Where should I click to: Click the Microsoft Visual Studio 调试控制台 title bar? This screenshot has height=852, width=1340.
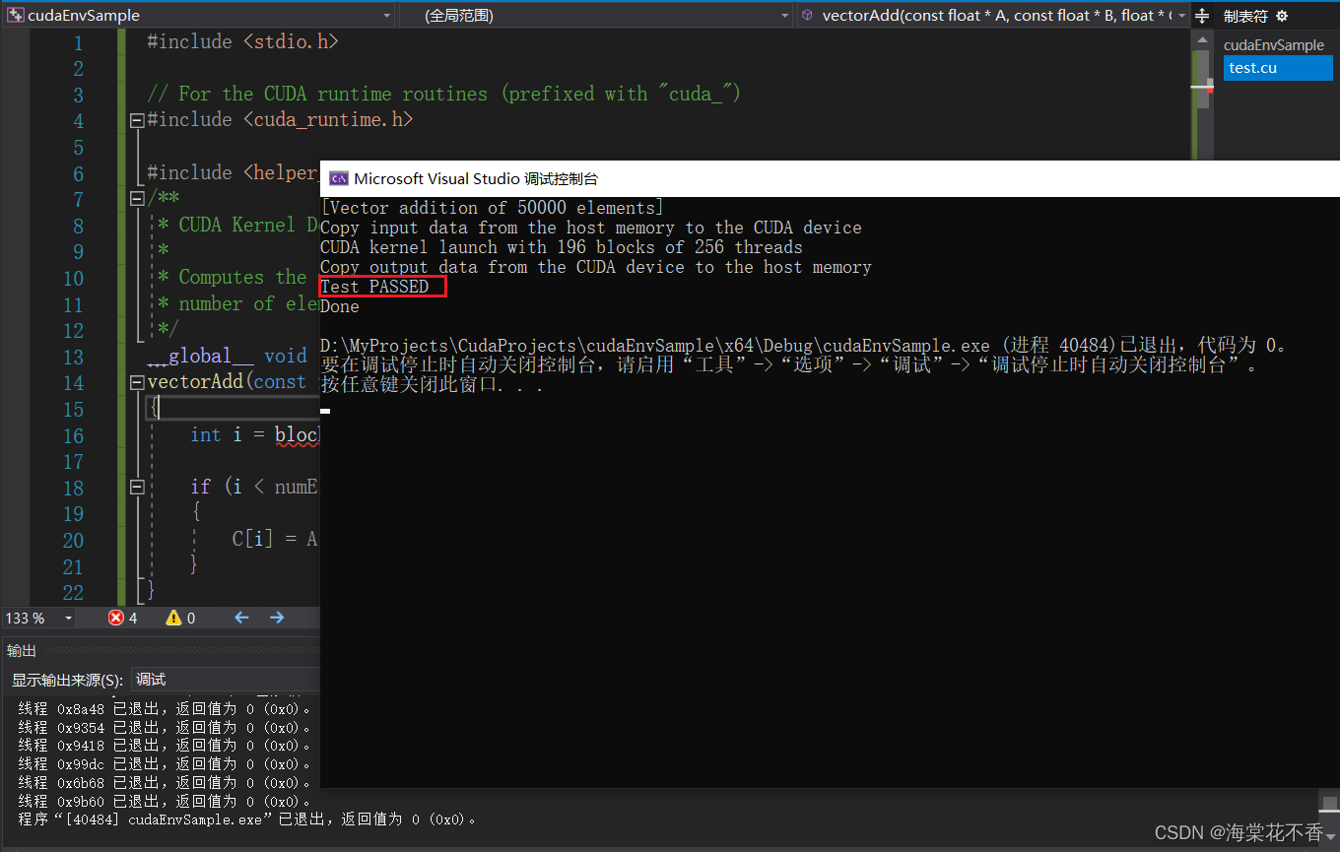(x=830, y=178)
